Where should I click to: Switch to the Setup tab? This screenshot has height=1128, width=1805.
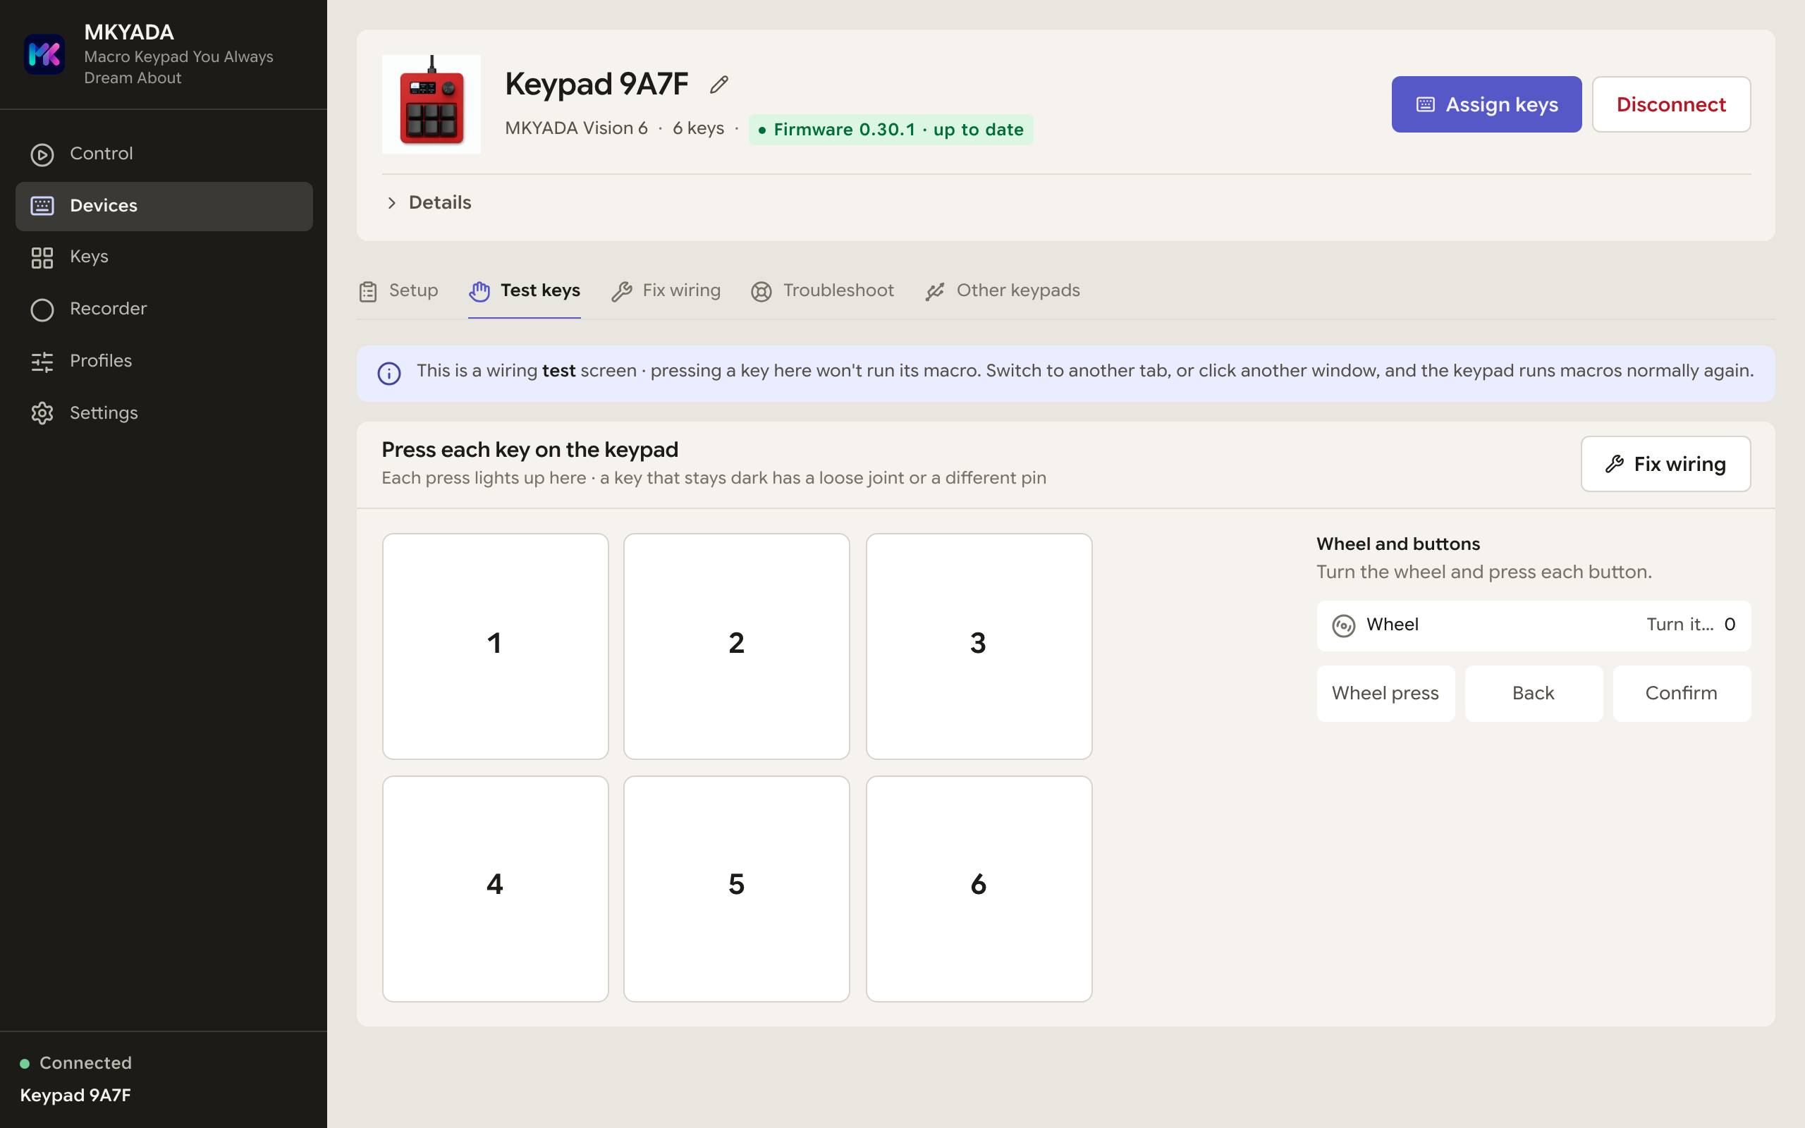[x=398, y=291]
